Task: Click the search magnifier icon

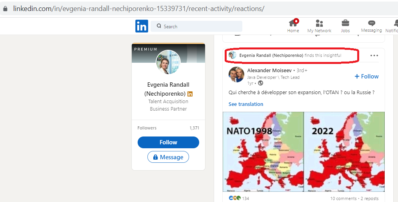Action: click(x=159, y=26)
